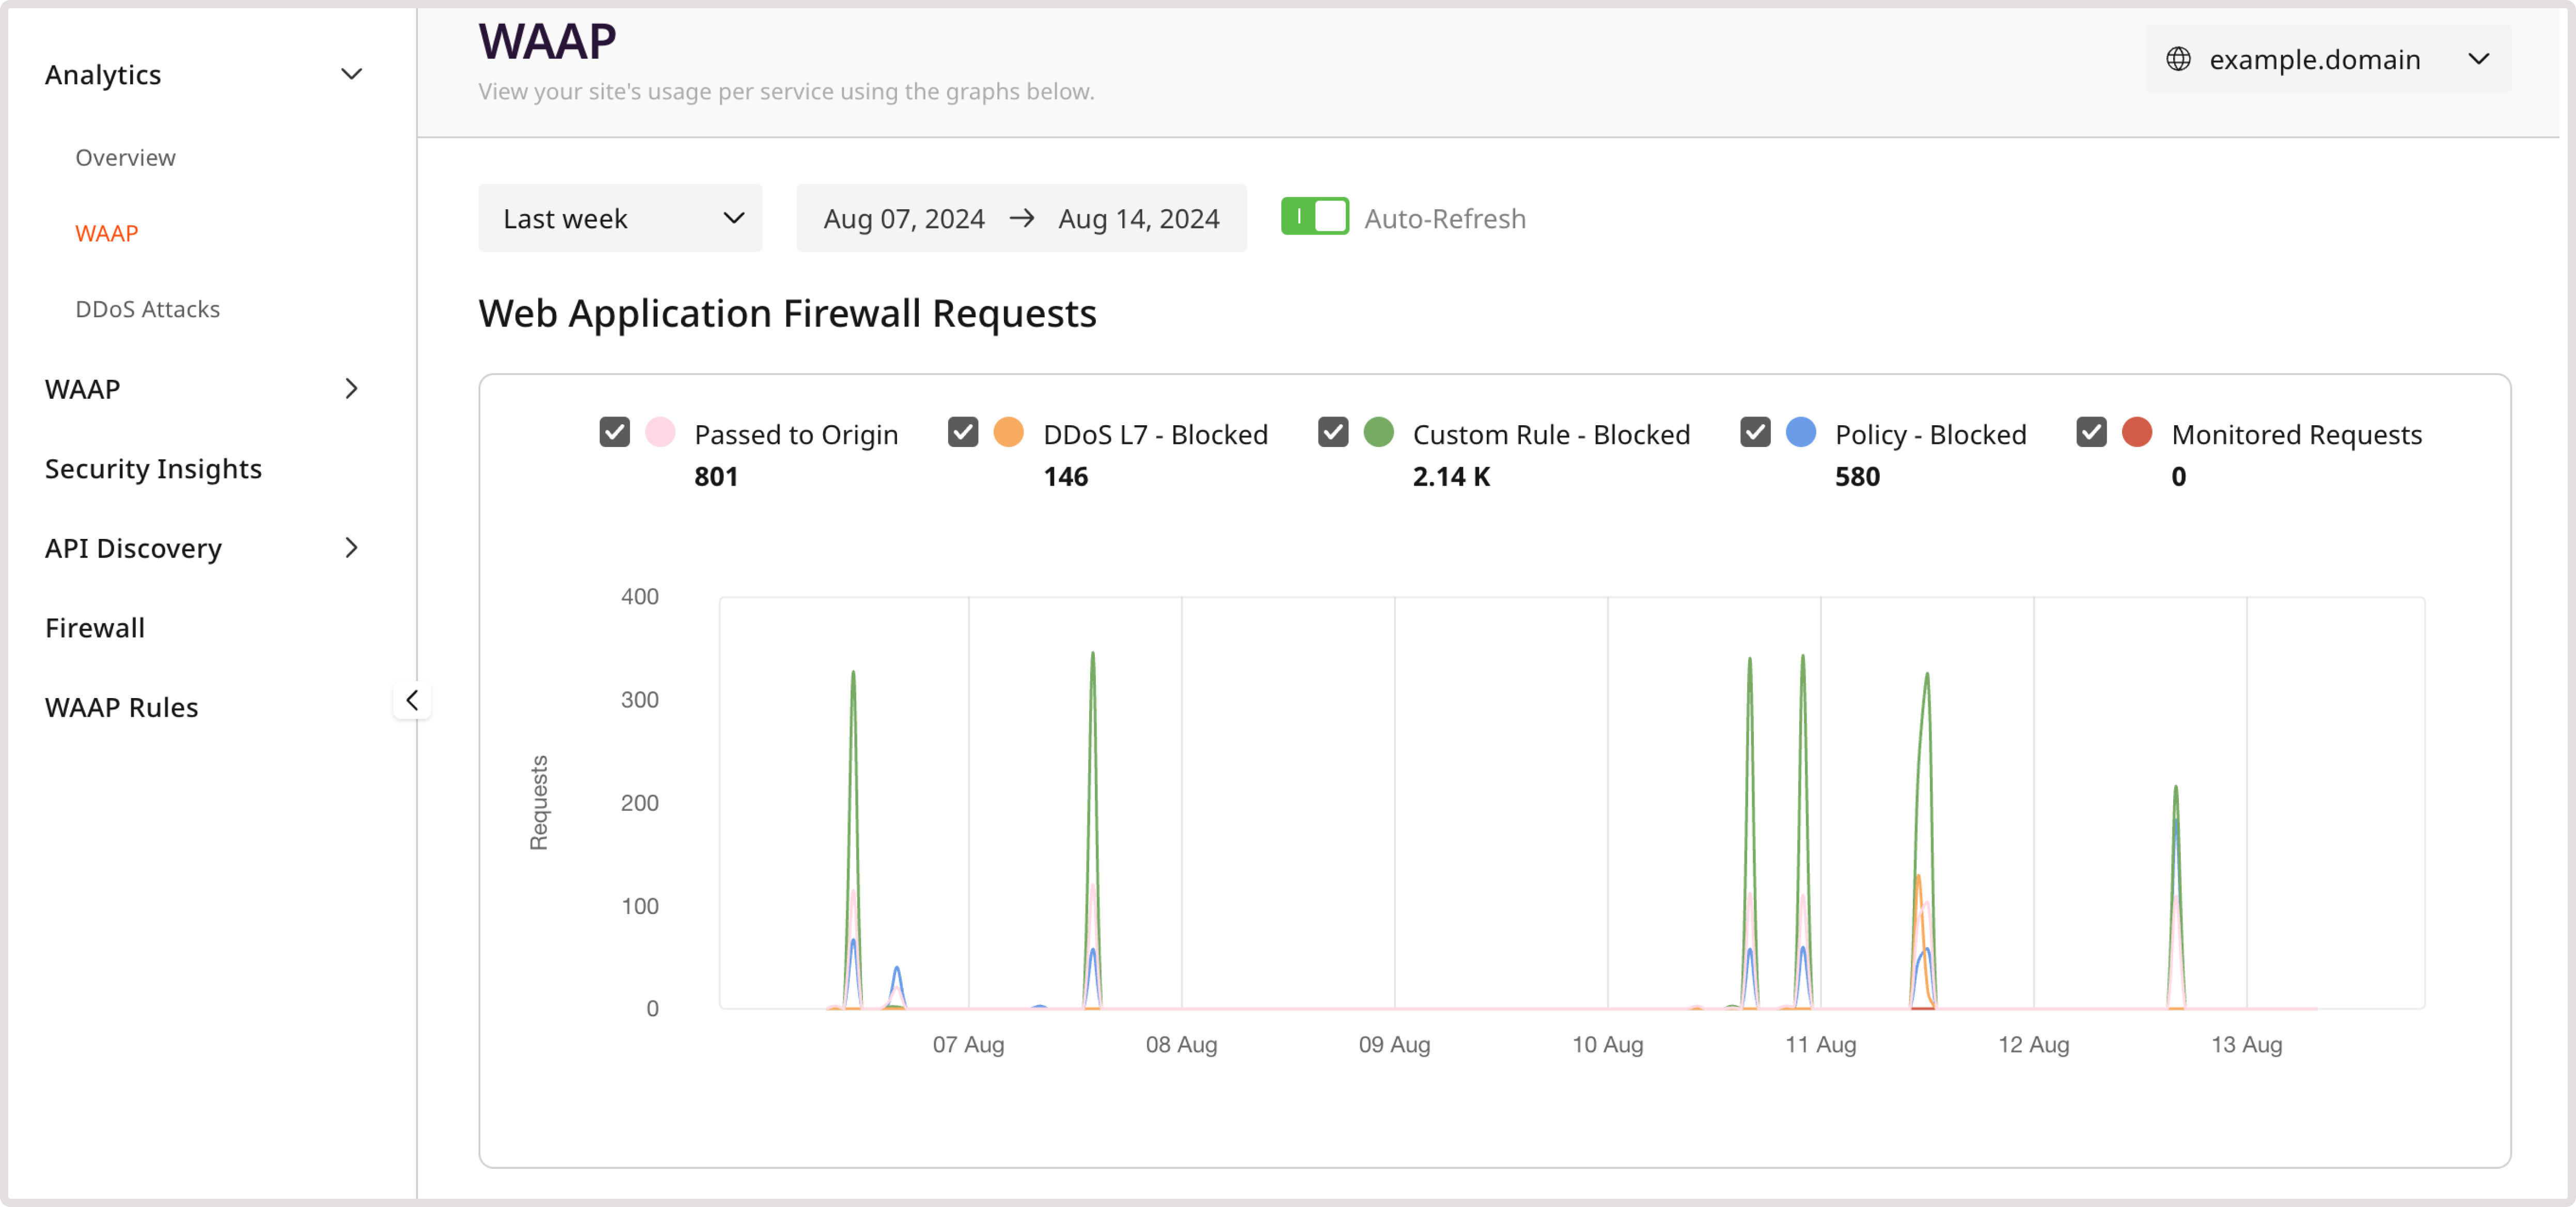Click the red Monitored Requests legend dot
Screen dimensions: 2576x1207
coord(2137,432)
